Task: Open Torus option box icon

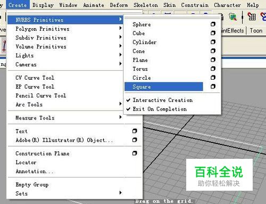Action: click(x=213, y=69)
